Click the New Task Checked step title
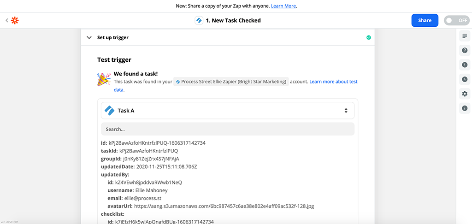 coord(233,20)
